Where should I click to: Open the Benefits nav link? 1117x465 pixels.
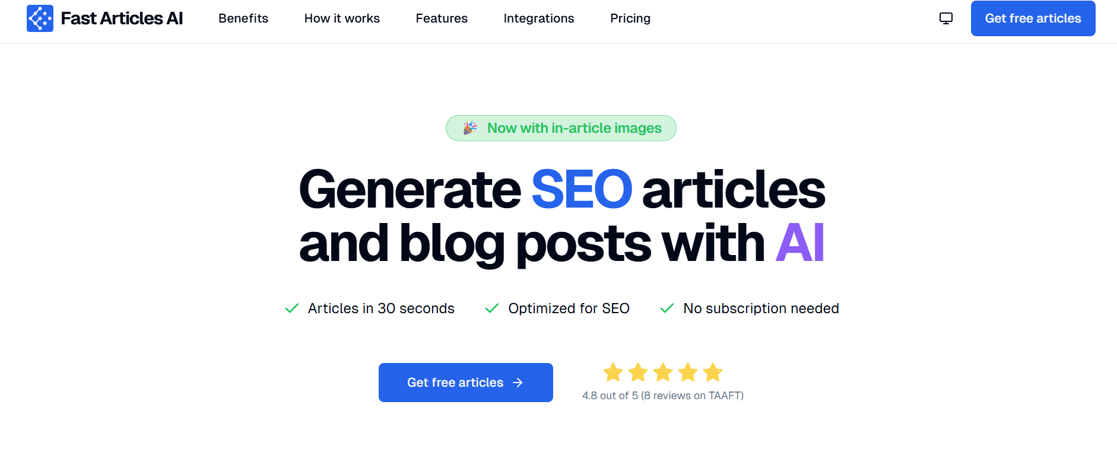(243, 18)
